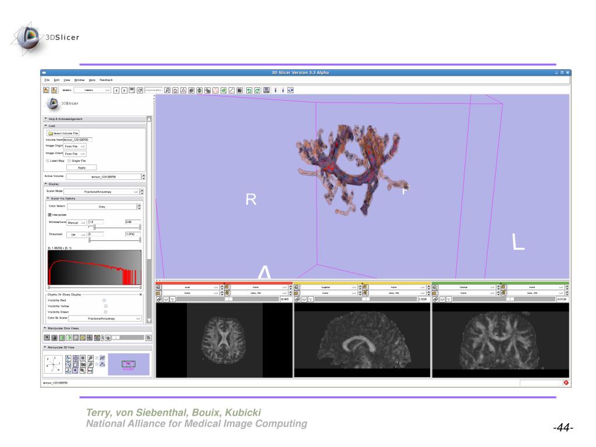The height and width of the screenshot is (447, 596).
Task: Click the layout chooser icon in toolbar
Action: pos(267,90)
